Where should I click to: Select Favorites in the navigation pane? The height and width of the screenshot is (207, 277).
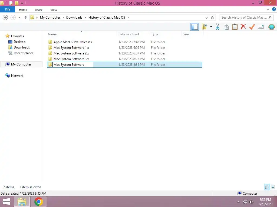(x=17, y=36)
